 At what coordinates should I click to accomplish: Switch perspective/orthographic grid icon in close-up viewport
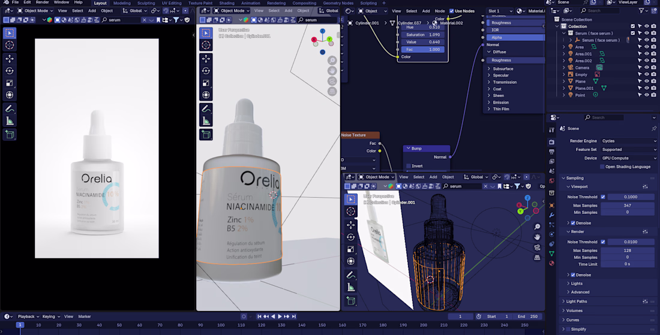point(332,90)
